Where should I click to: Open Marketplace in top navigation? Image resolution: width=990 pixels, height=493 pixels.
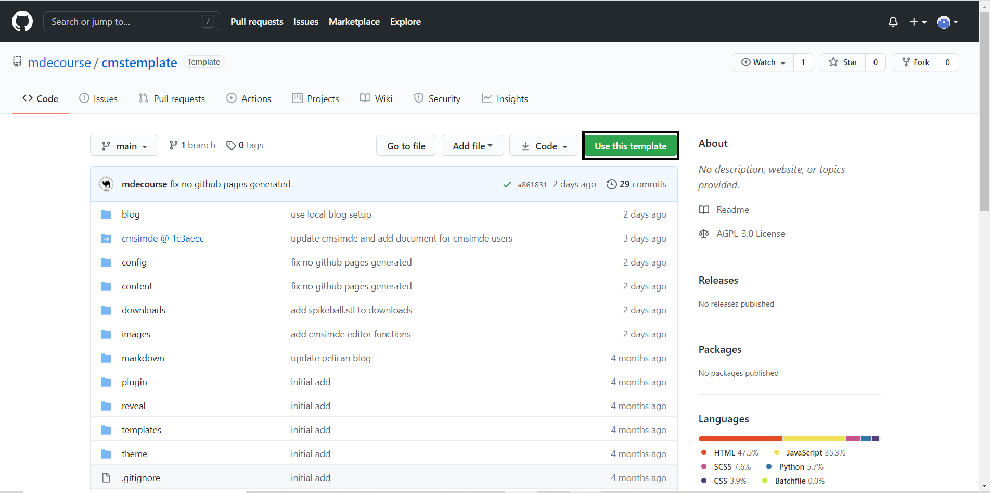pyautogui.click(x=354, y=22)
